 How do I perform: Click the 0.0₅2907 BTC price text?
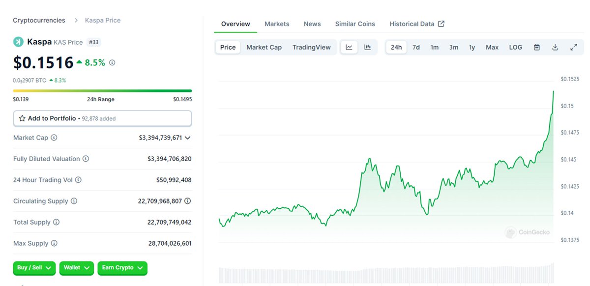coord(29,80)
